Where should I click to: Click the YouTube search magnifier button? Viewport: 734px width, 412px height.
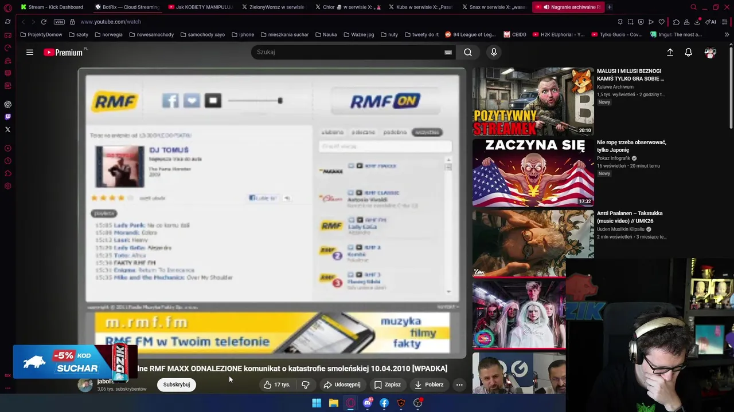468,52
